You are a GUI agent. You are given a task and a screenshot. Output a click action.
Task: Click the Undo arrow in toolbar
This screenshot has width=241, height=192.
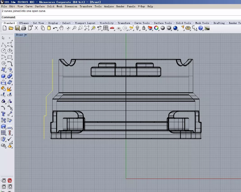[x=55, y=28]
